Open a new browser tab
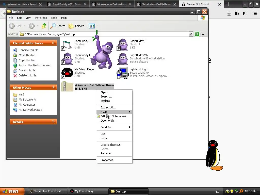Image resolution: width=260 pixels, height=195 pixels. pos(228,4)
